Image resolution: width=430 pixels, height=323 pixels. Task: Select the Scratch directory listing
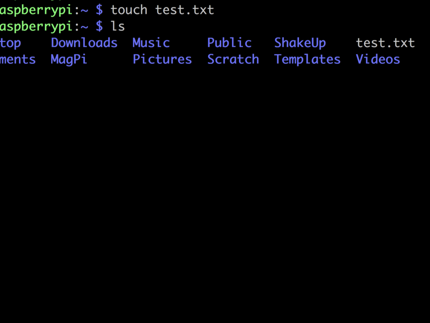[x=233, y=59]
